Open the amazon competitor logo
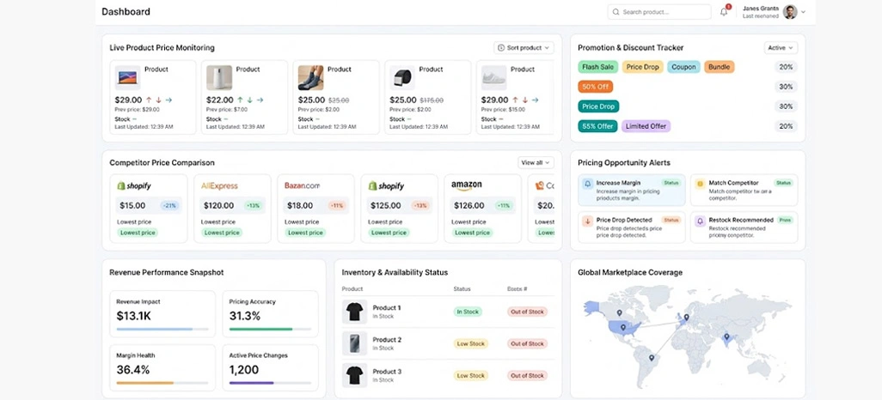 click(x=466, y=185)
